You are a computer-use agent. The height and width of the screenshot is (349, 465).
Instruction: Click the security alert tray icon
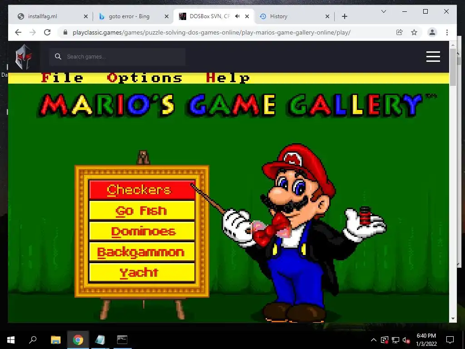385,340
